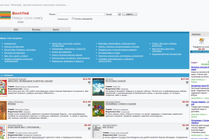Image resolution: width=209 pixels, height=139 pixels.
Task: Open 'Путешествия и отдых' category
Action: [109, 53]
